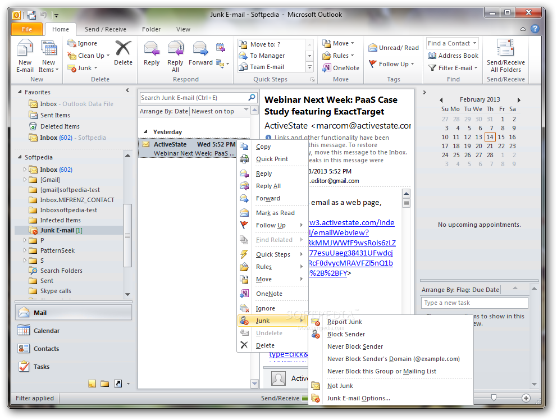
Task: Click Team E-mail quick step
Action: pyautogui.click(x=271, y=67)
